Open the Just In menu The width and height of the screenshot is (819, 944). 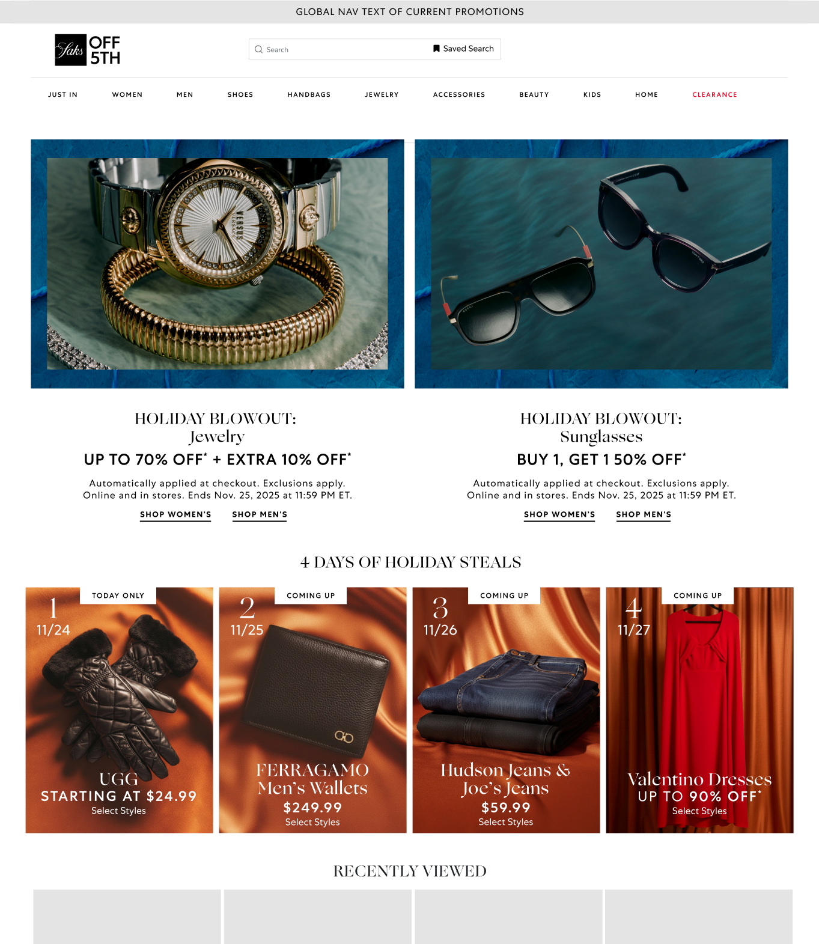(x=62, y=95)
